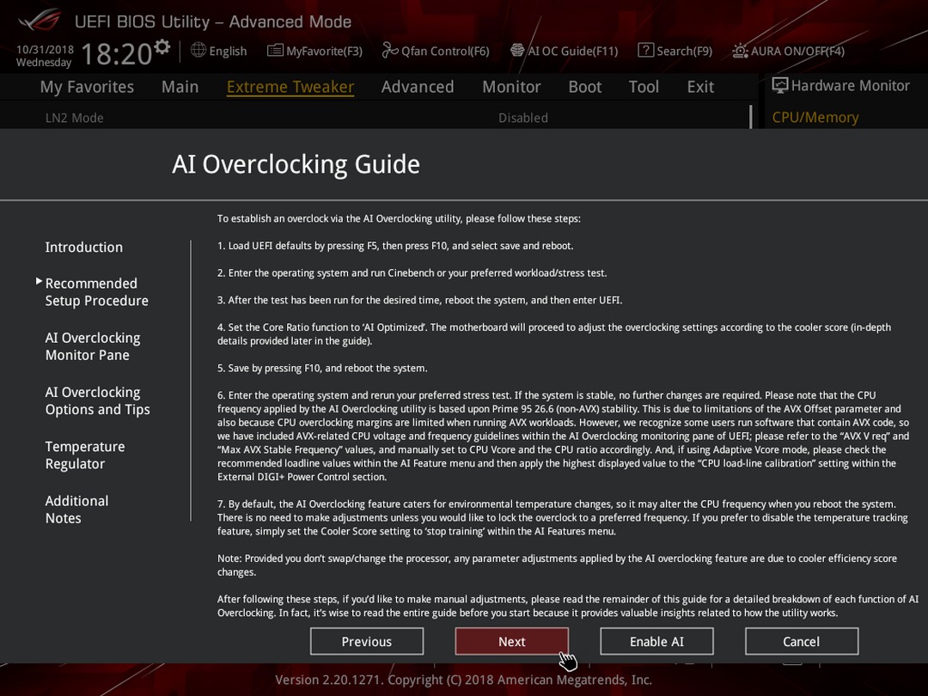
Task: Open Temperature Regulator section
Action: (85, 455)
